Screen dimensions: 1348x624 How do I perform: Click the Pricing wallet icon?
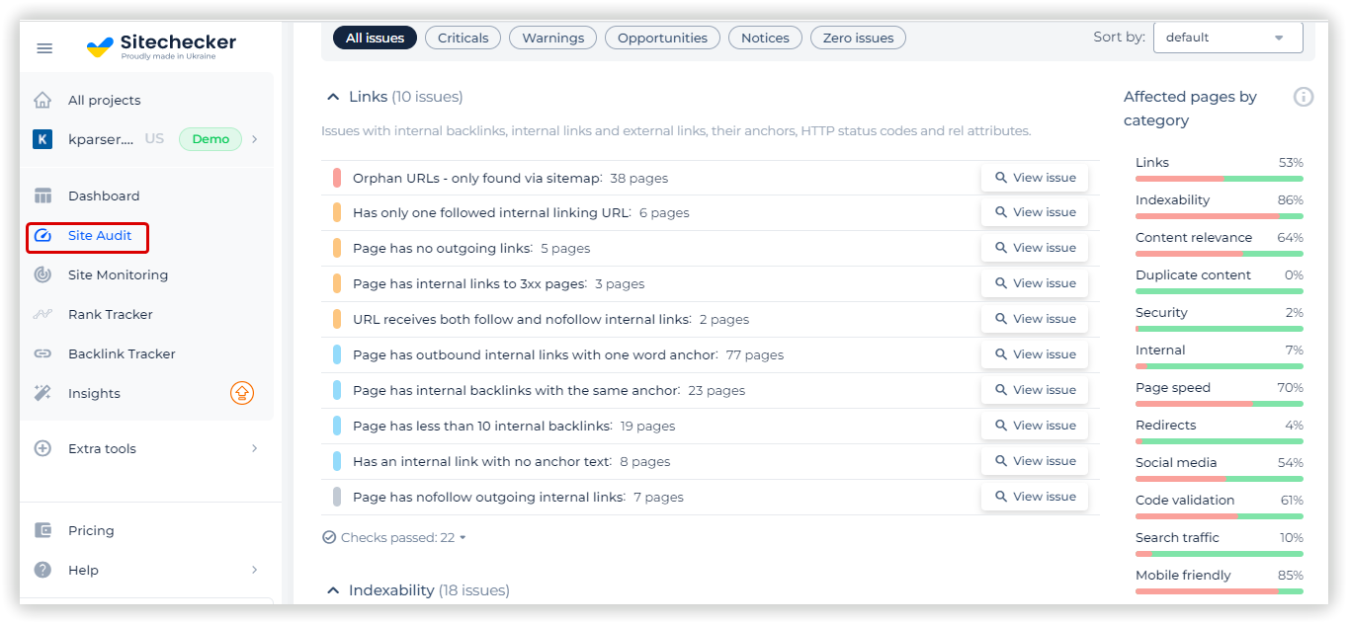click(x=42, y=530)
